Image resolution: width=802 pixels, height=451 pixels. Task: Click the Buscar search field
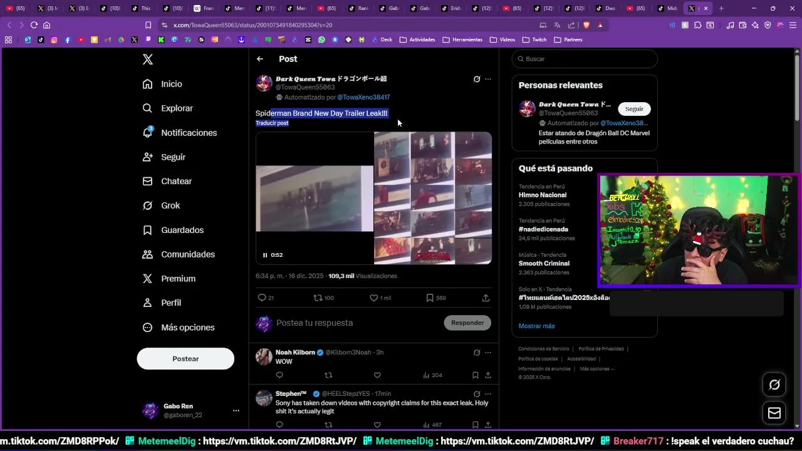click(585, 59)
